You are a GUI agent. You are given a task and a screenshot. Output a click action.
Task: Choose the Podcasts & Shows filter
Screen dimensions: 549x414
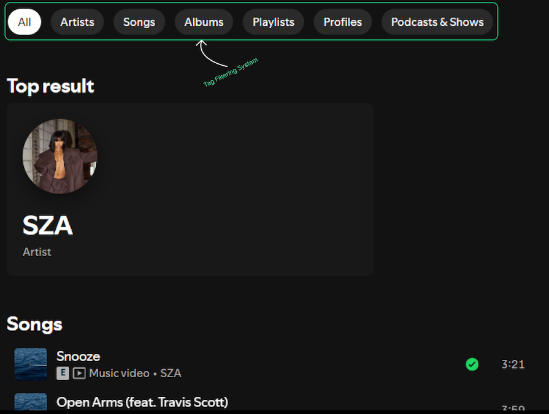[437, 22]
